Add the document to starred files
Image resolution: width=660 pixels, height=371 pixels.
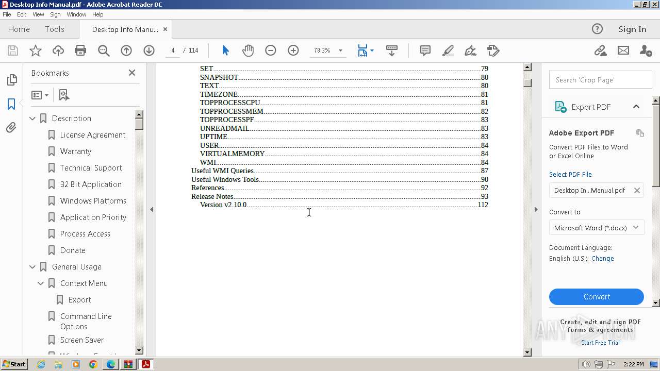(36, 50)
